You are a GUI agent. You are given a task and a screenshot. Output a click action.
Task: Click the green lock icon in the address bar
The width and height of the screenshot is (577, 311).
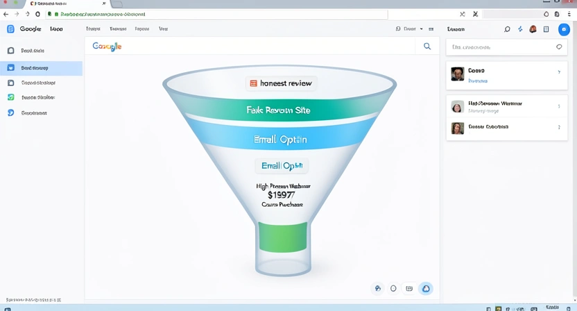(x=50, y=14)
